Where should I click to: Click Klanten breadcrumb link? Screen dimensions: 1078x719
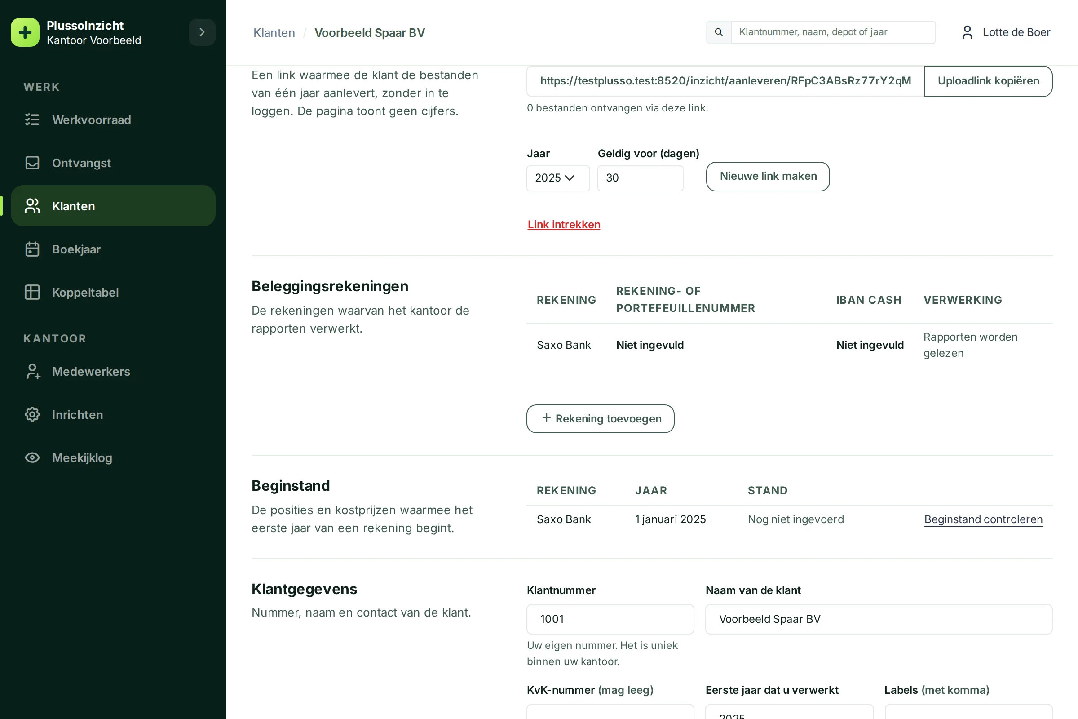pyautogui.click(x=274, y=32)
